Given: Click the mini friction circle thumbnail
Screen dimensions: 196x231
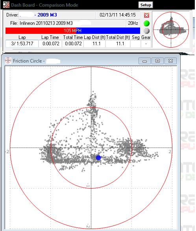Looking at the screenshot, I should (171, 30).
